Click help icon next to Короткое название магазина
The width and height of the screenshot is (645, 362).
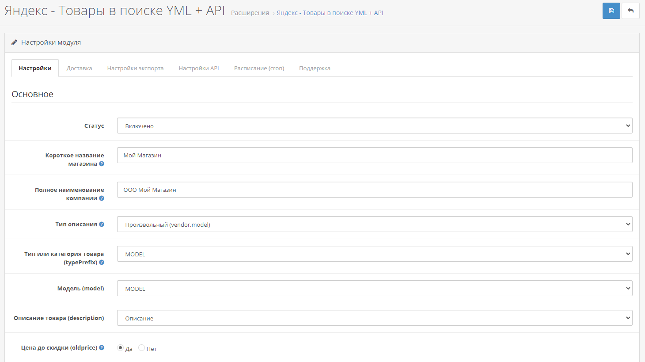pyautogui.click(x=102, y=164)
